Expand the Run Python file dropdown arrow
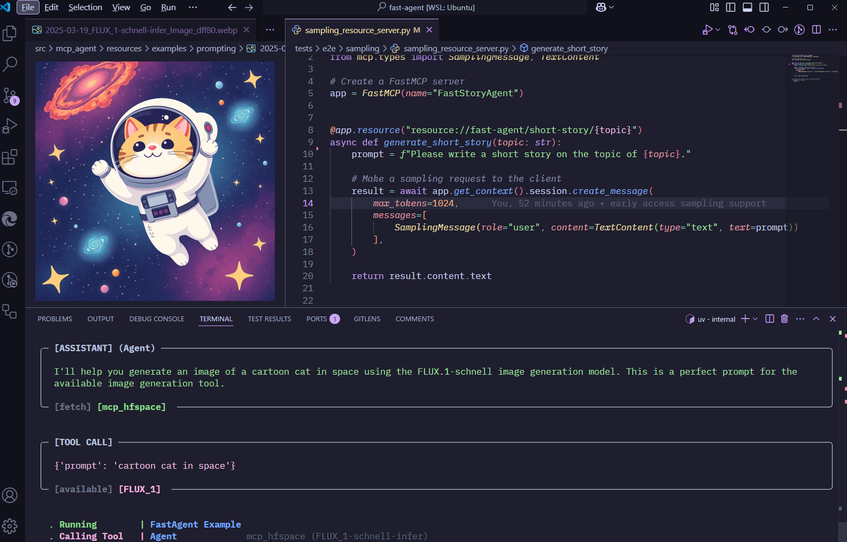Viewport: 847px width, 542px height. (x=718, y=30)
